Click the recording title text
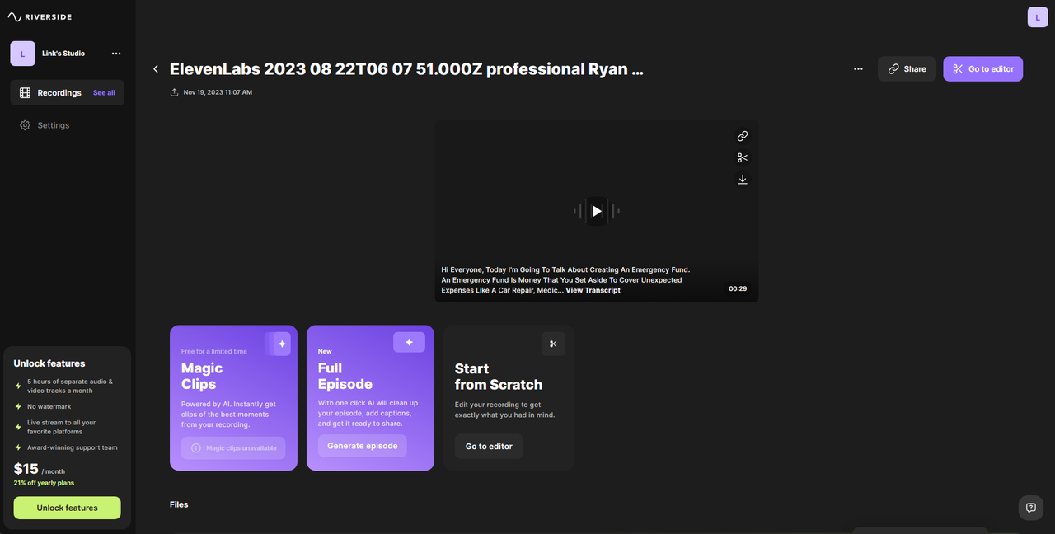Screen dimensions: 1055x534 click(x=406, y=69)
